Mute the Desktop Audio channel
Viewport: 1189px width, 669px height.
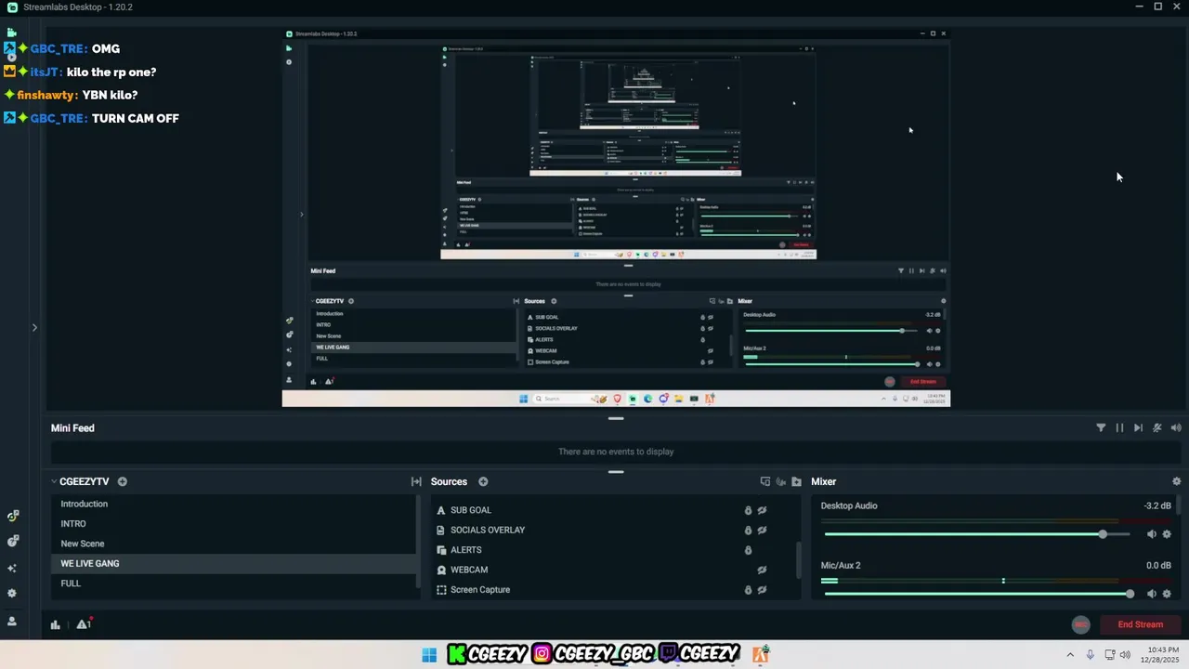pos(1152,534)
